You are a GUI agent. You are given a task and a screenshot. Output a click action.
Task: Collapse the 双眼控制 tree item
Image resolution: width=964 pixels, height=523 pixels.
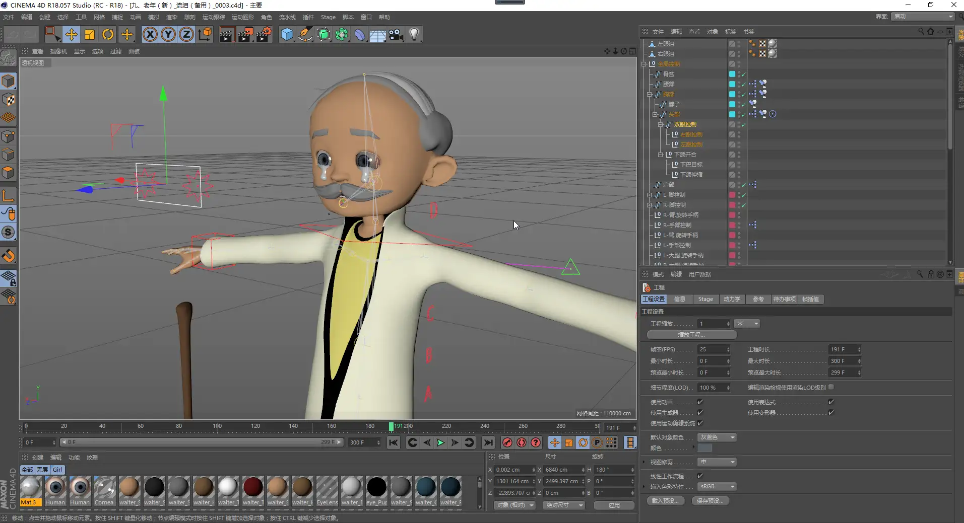[660, 124]
